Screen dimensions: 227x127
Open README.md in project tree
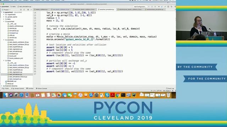tap(12, 81)
